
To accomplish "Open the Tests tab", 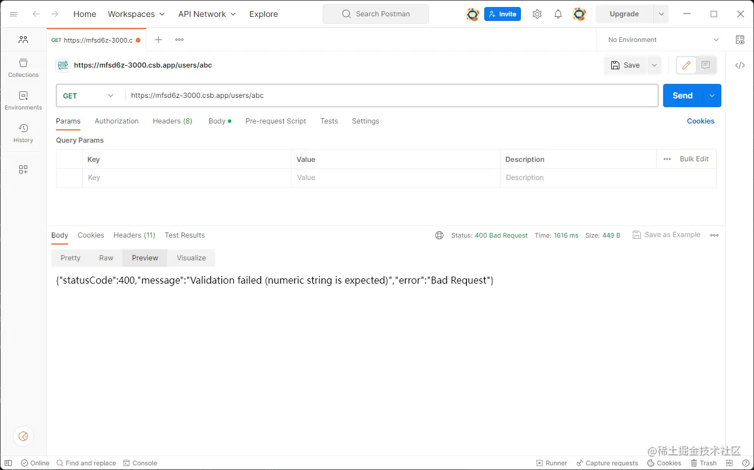I will 329,121.
